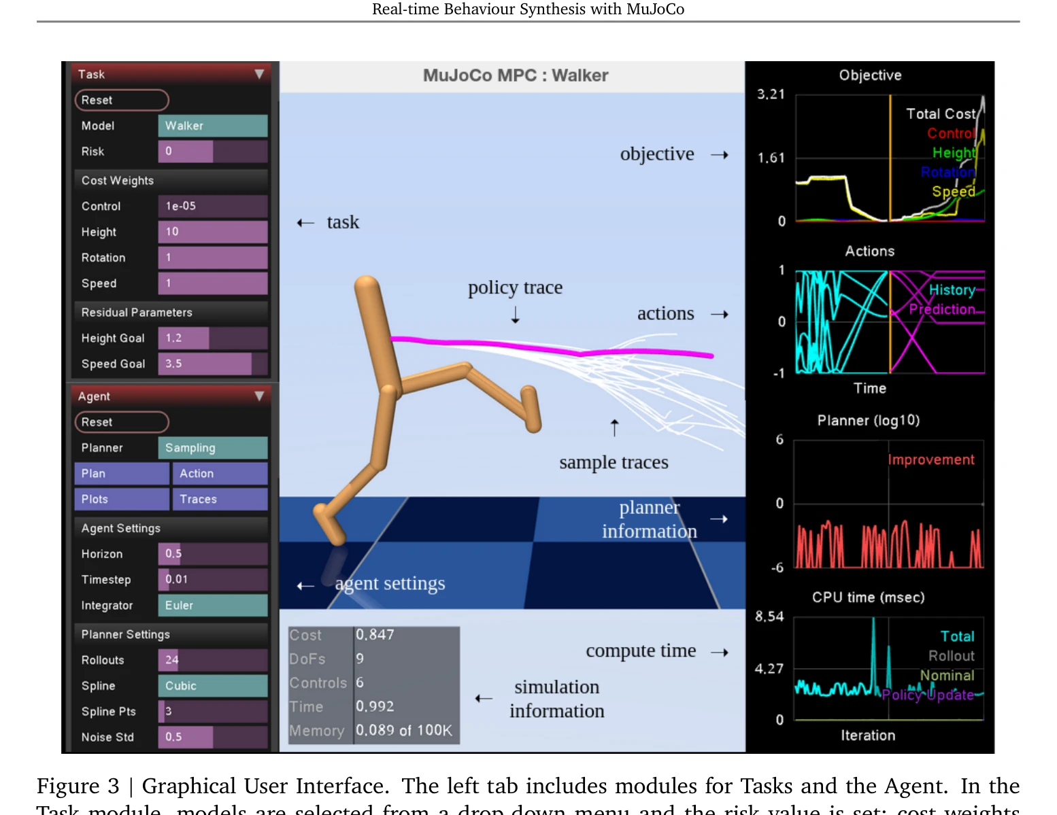Adjust the Height cost weight slider

213,232
